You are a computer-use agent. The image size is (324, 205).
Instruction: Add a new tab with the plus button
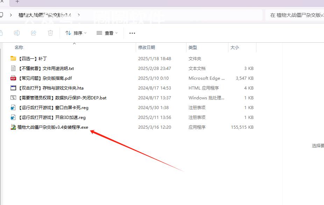pyautogui.click(x=17, y=2)
